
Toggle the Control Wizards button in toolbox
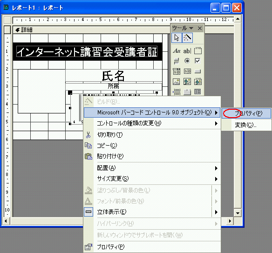coord(187,37)
